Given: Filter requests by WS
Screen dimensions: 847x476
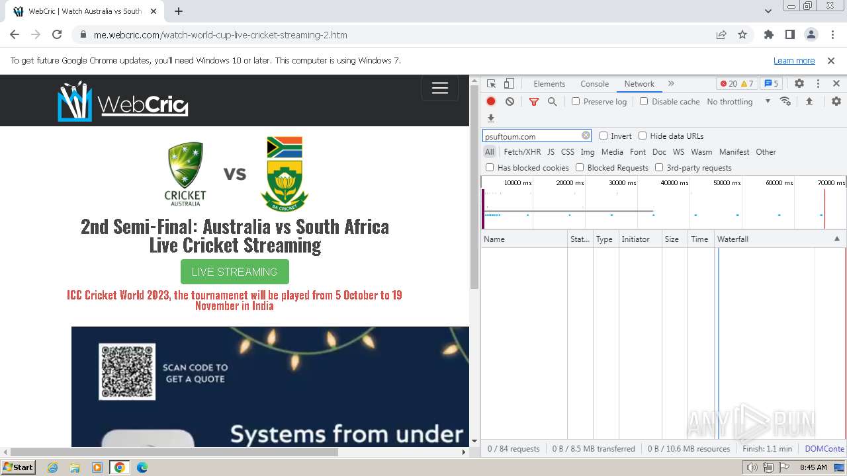Looking at the screenshot, I should (678, 152).
